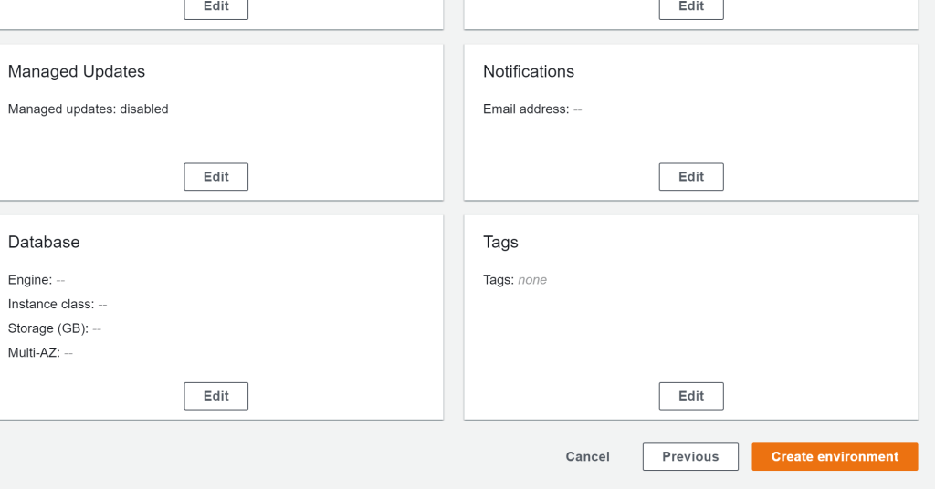Image resolution: width=935 pixels, height=489 pixels.
Task: Select the 'Managed updates: disabled' text
Action: [x=89, y=109]
